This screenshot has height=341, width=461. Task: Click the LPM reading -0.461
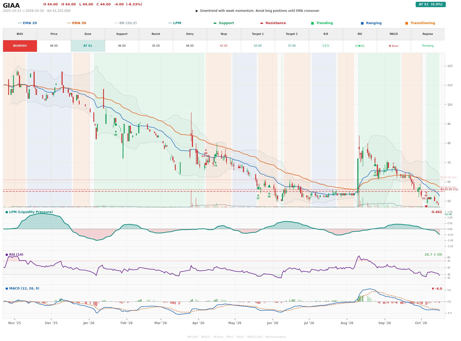(436, 212)
